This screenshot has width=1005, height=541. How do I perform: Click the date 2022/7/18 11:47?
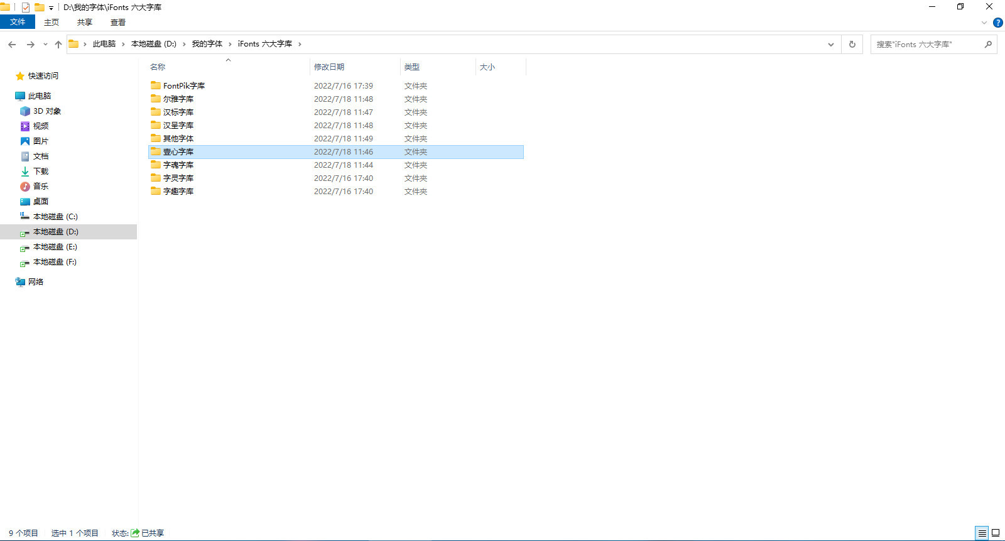coord(344,112)
